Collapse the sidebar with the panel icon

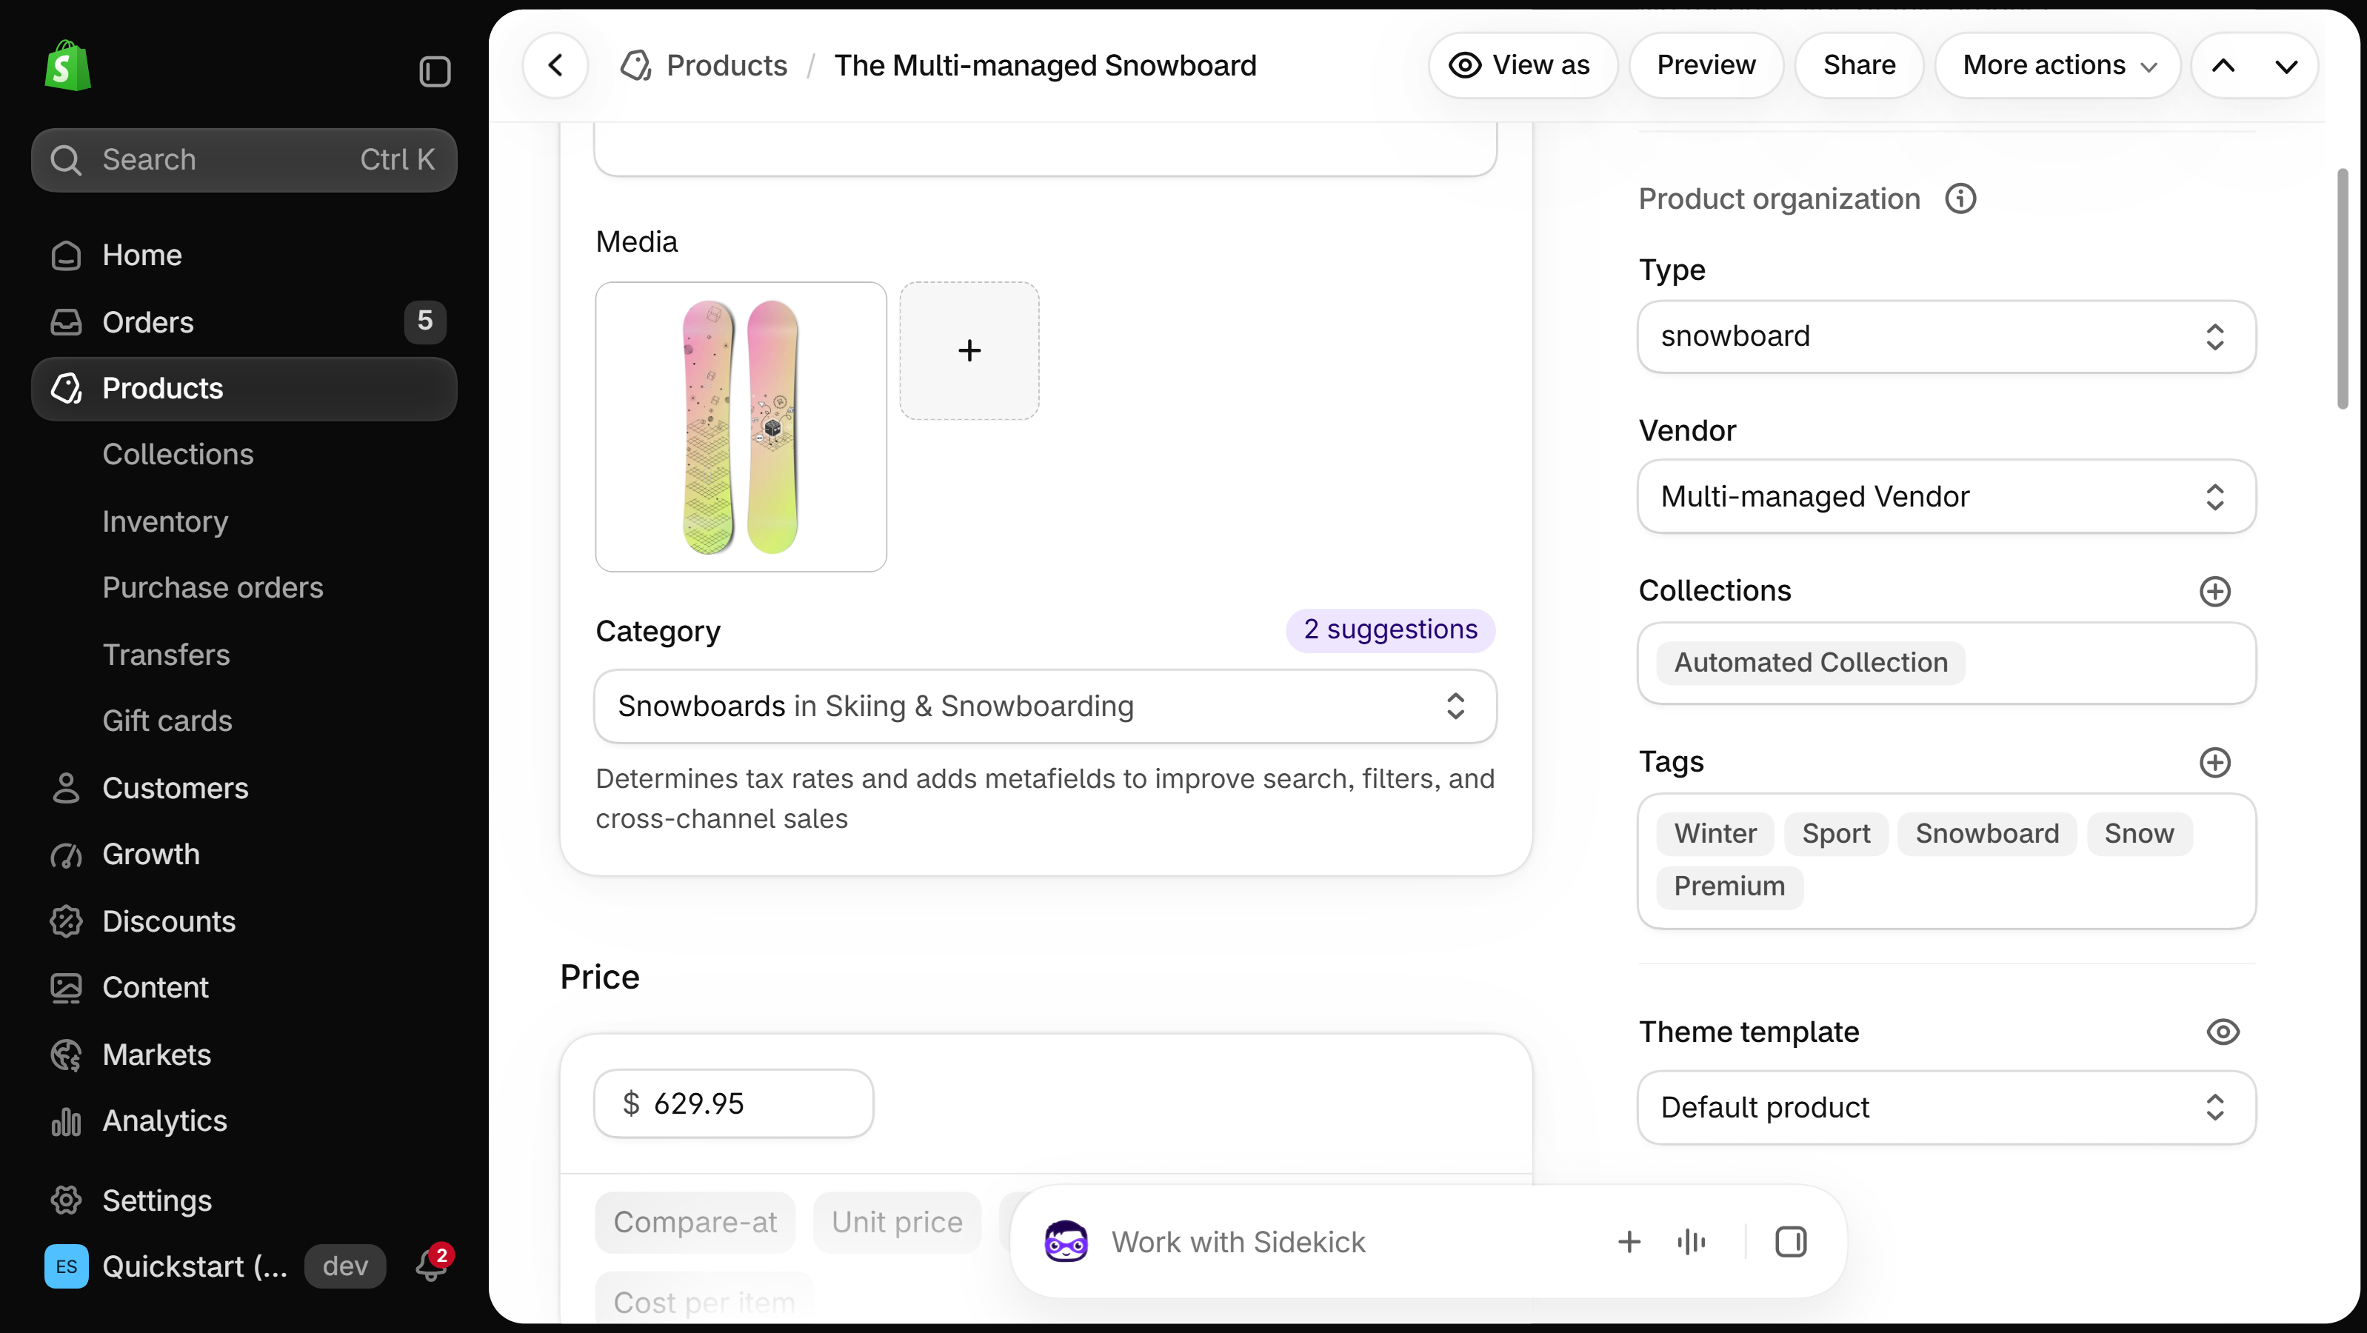click(x=435, y=72)
